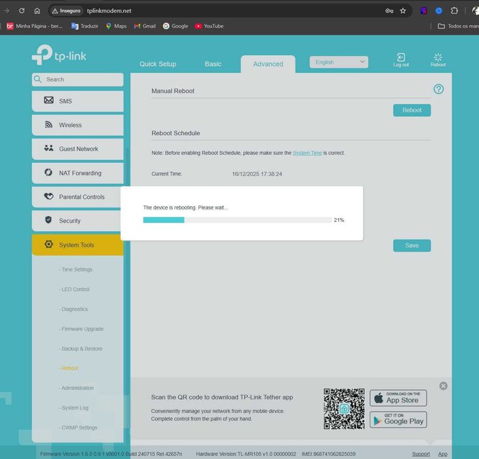Open LED Control submenu

click(74, 290)
